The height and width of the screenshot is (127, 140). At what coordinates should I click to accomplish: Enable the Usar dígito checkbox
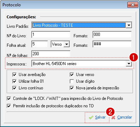(72, 81)
